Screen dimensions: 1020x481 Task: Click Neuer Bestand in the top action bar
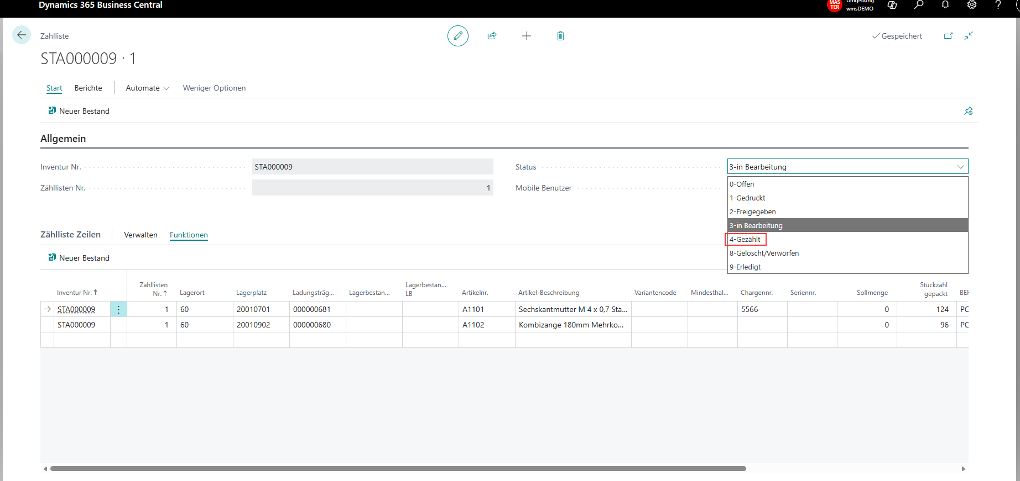tap(79, 111)
